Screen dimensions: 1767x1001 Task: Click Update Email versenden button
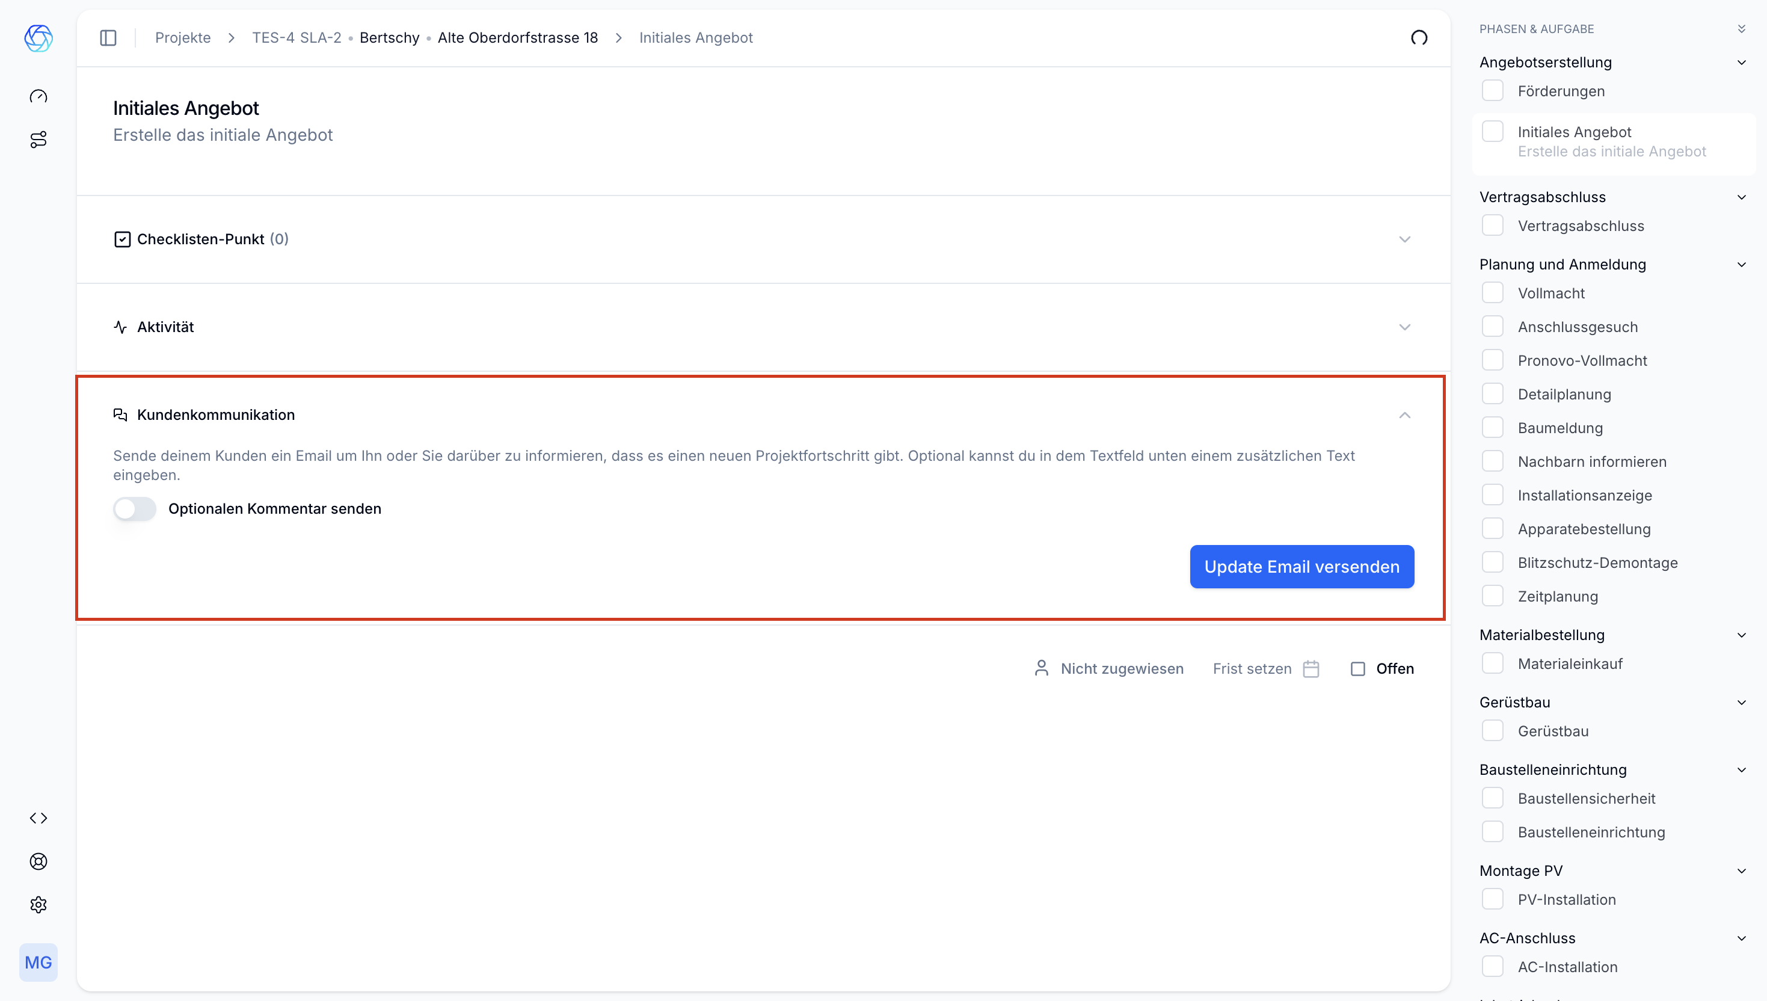pyautogui.click(x=1301, y=567)
